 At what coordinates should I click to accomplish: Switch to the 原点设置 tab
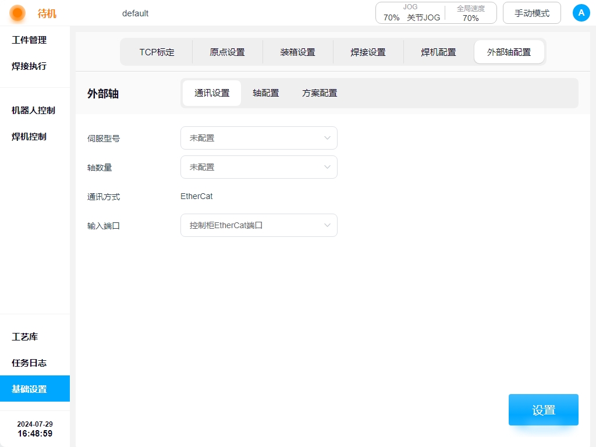pos(227,52)
